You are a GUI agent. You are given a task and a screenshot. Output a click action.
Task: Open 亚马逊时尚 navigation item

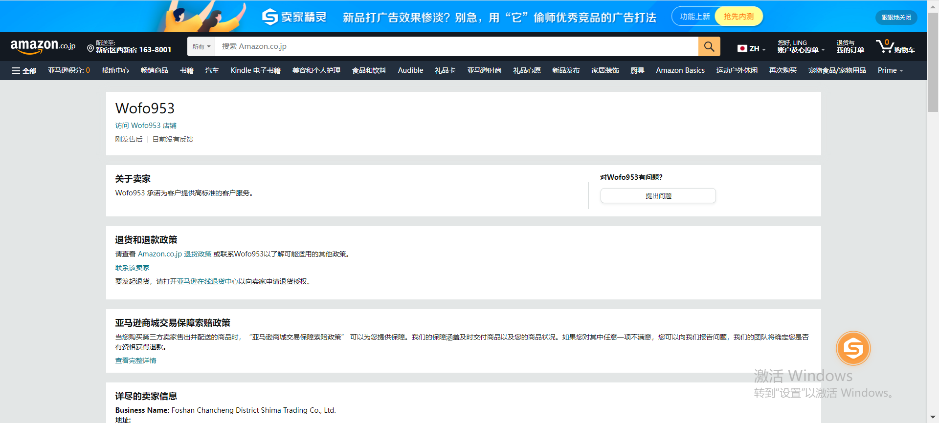pos(484,70)
